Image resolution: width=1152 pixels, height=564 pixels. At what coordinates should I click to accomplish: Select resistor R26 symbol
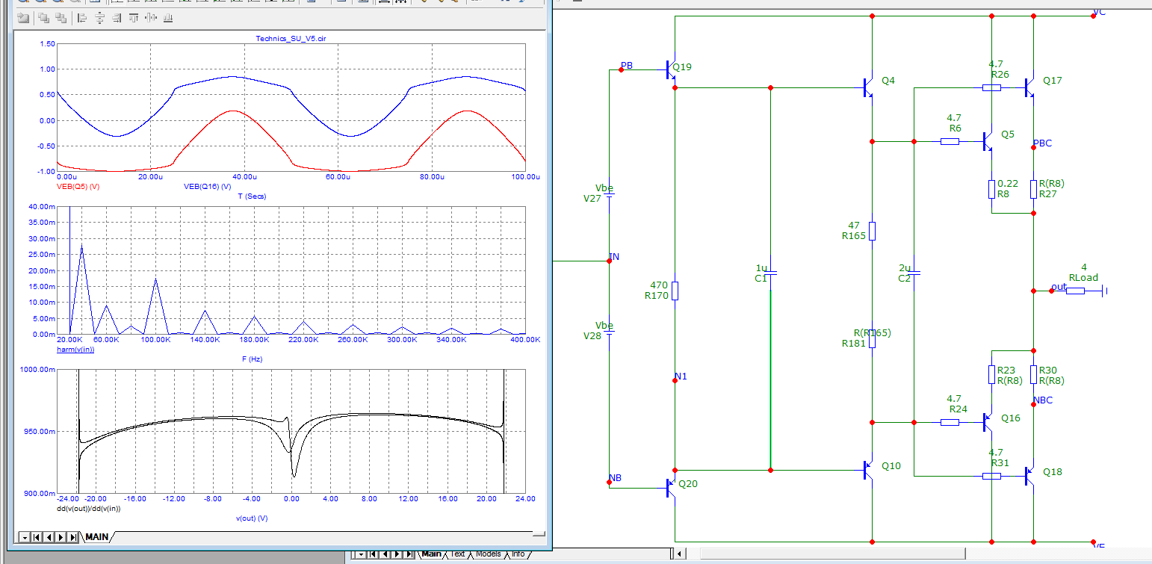point(991,87)
